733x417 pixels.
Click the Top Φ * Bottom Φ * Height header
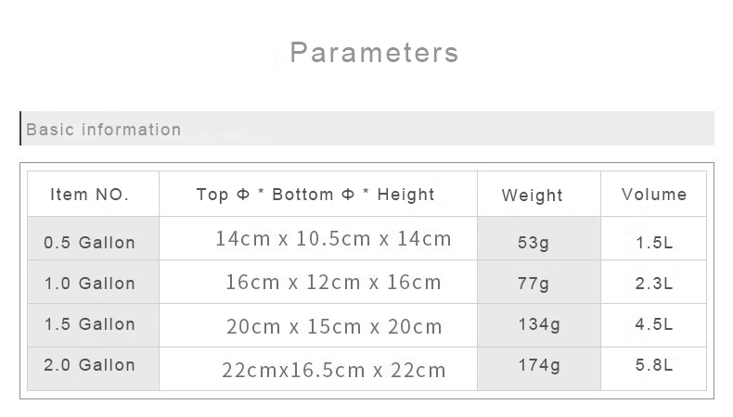[x=315, y=195]
